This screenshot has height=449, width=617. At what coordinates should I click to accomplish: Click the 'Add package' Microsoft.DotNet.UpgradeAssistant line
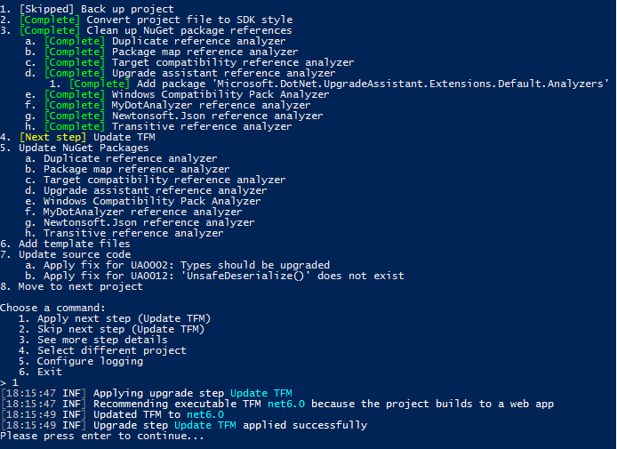pyautogui.click(x=339, y=84)
